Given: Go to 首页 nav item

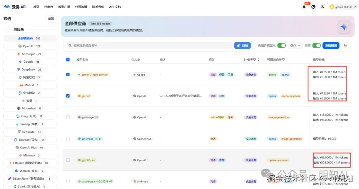Looking at the screenshot, I should pyautogui.click(x=36, y=7).
